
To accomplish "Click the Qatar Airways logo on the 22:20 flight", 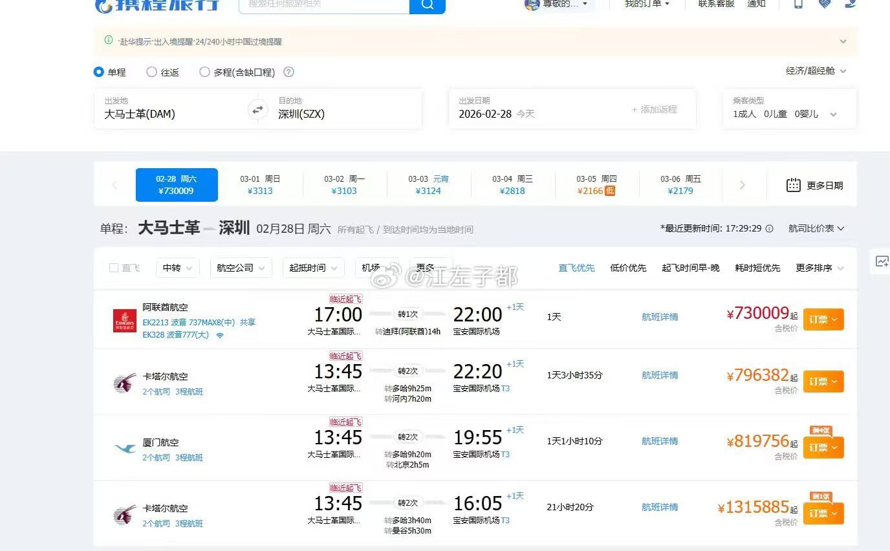I will pyautogui.click(x=125, y=384).
